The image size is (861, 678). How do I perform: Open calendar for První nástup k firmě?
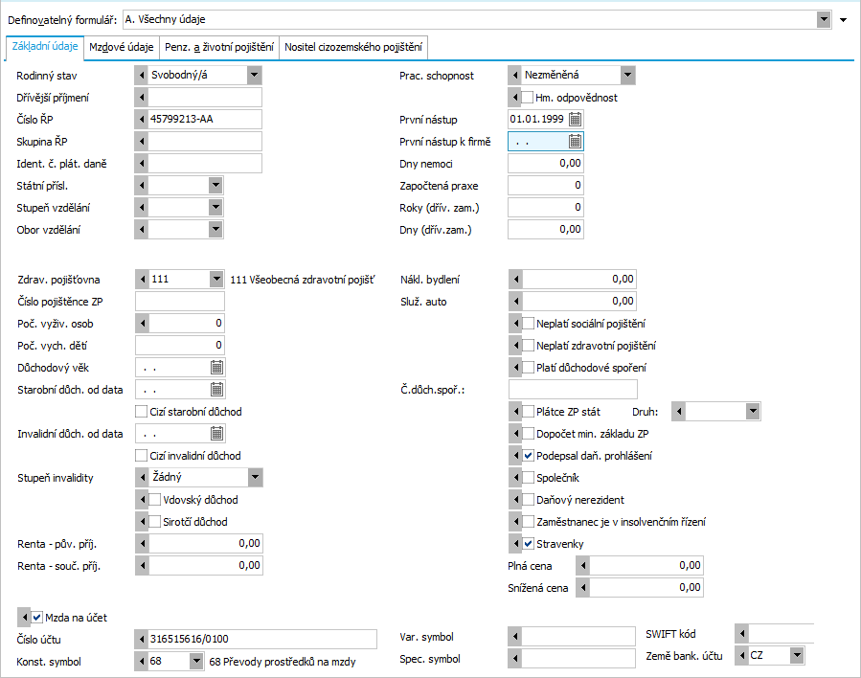575,141
